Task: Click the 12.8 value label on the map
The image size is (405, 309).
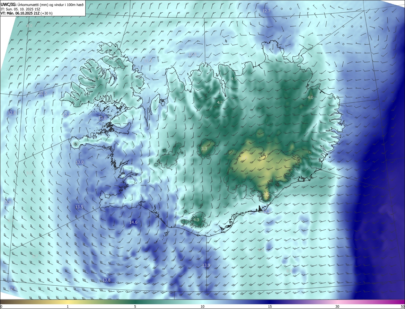Action: [12, 113]
